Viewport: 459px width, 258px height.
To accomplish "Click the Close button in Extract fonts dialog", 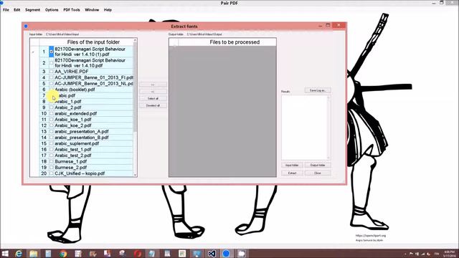I will pos(318,173).
